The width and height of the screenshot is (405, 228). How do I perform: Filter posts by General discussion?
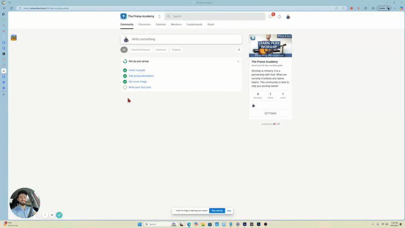(x=140, y=49)
